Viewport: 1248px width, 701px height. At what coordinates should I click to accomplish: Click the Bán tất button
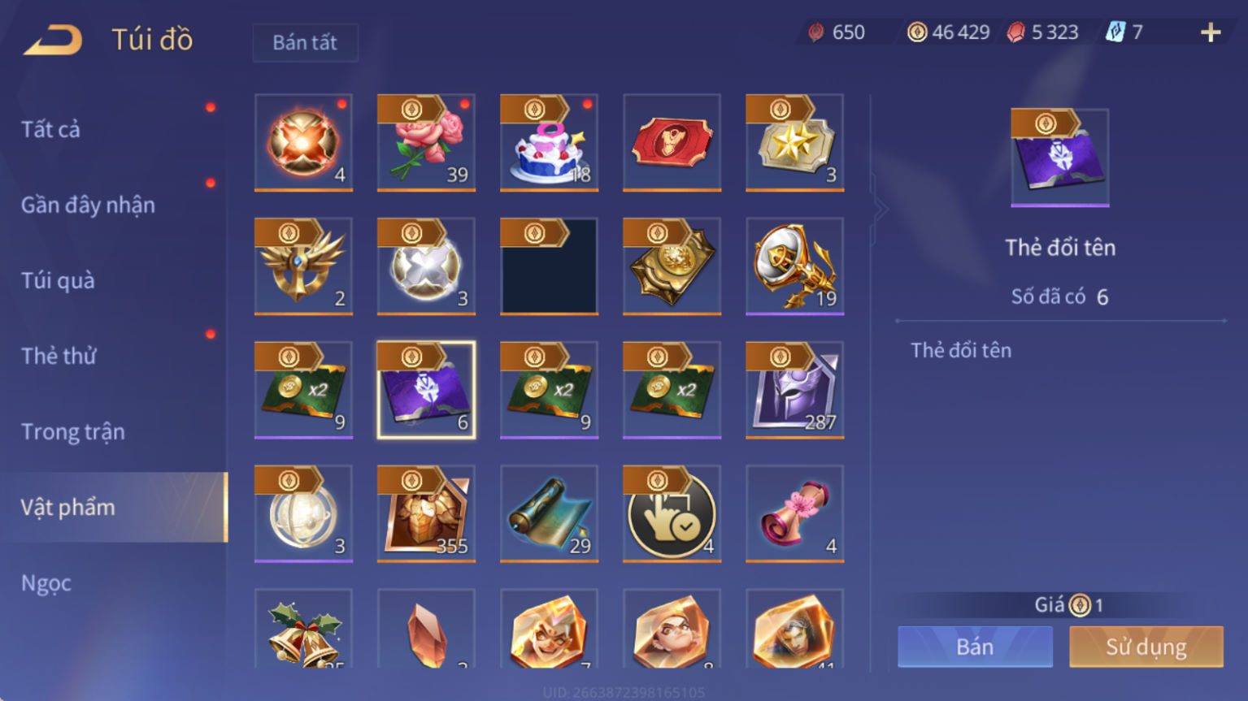pyautogui.click(x=305, y=42)
